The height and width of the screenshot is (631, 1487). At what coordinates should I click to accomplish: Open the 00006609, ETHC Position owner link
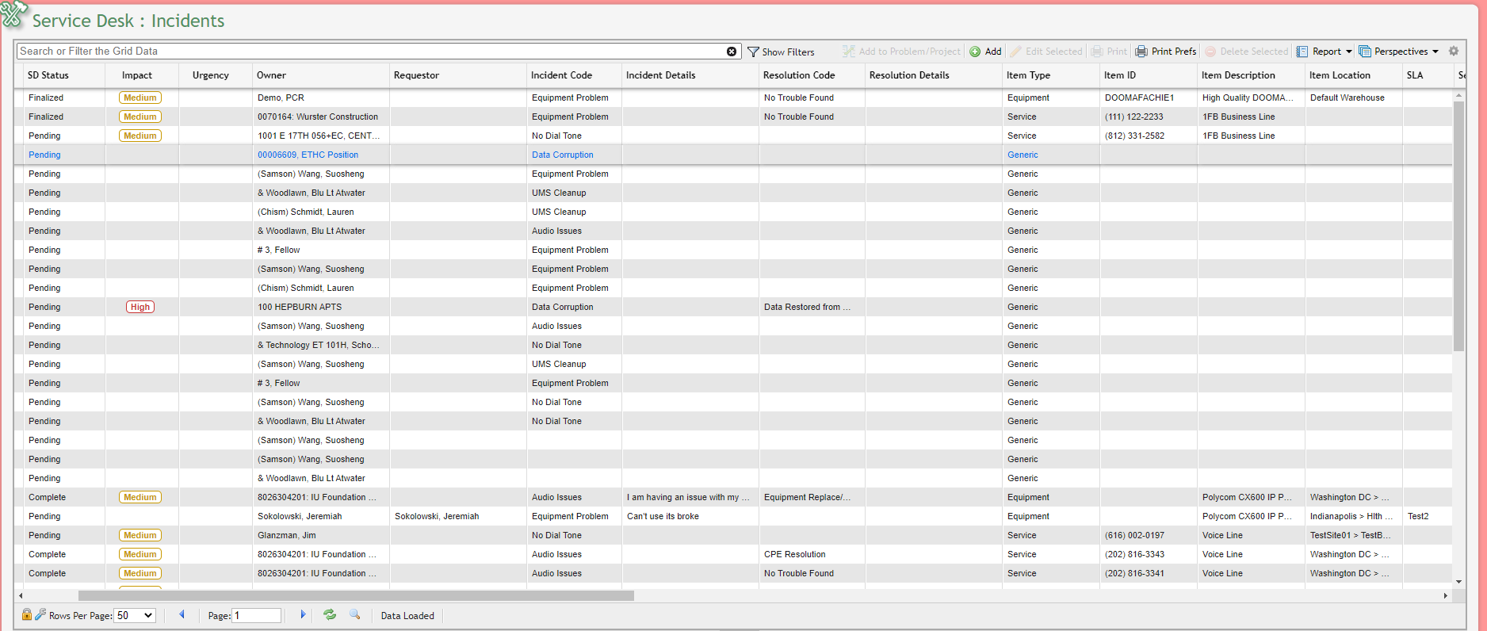[x=308, y=155]
